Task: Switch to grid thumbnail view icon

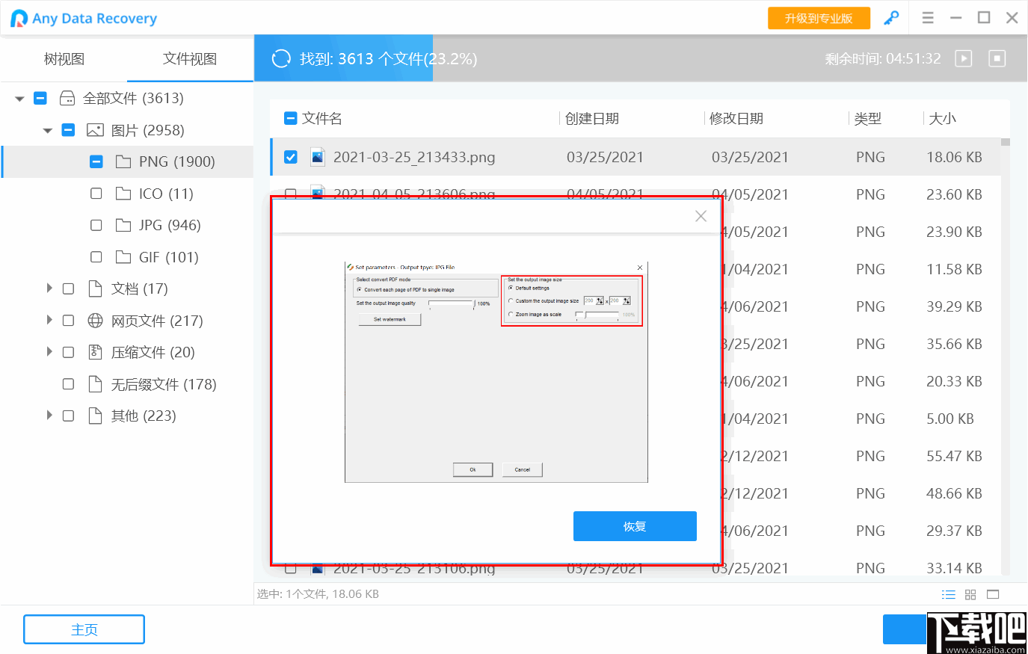Action: [x=970, y=594]
